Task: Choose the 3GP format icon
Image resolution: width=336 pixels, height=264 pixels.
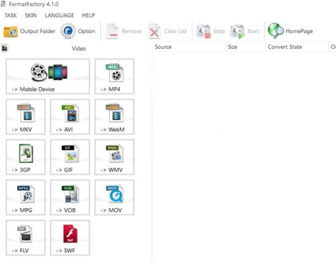Action: (x=26, y=154)
